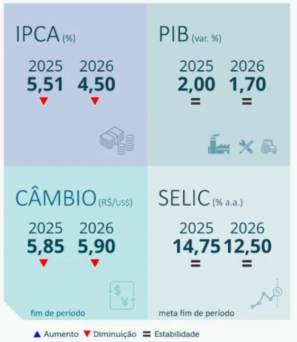
Task: Click the Estabilidade legend label
Action: point(177,334)
